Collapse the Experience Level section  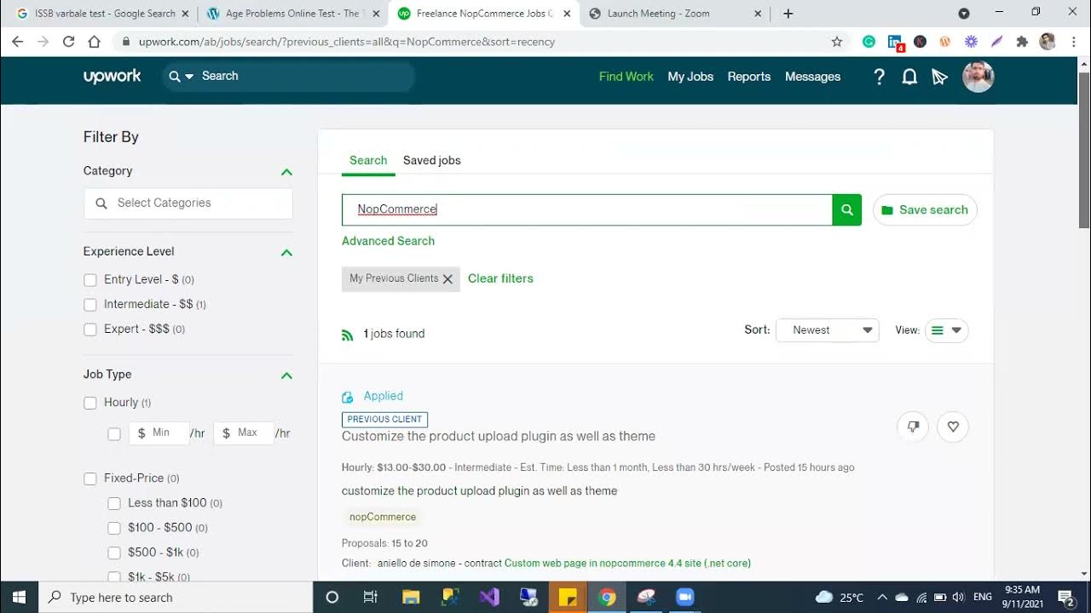click(x=286, y=252)
